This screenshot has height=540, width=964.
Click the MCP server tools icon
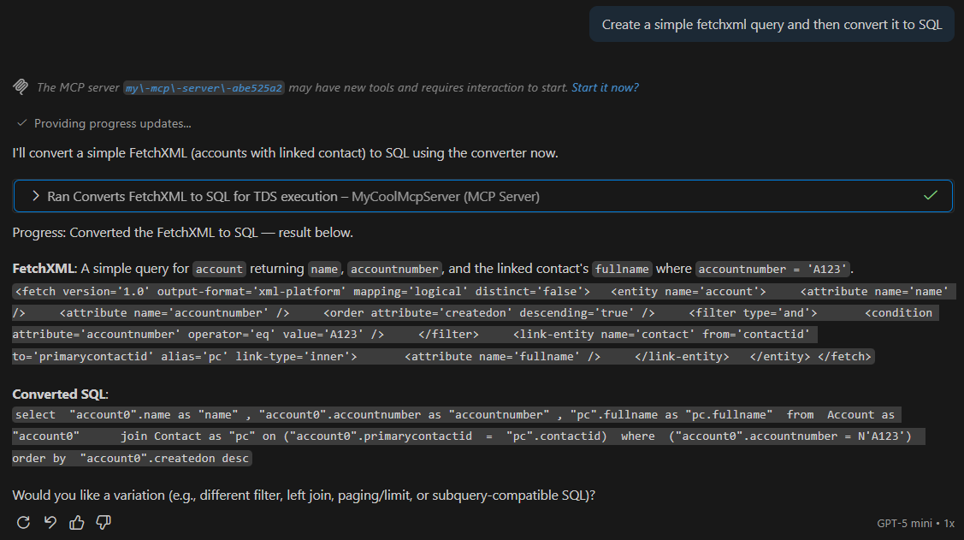[x=21, y=87]
